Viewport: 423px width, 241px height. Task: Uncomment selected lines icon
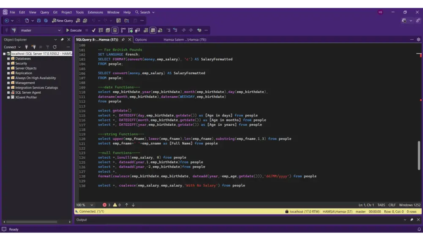pyautogui.click(x=175, y=30)
